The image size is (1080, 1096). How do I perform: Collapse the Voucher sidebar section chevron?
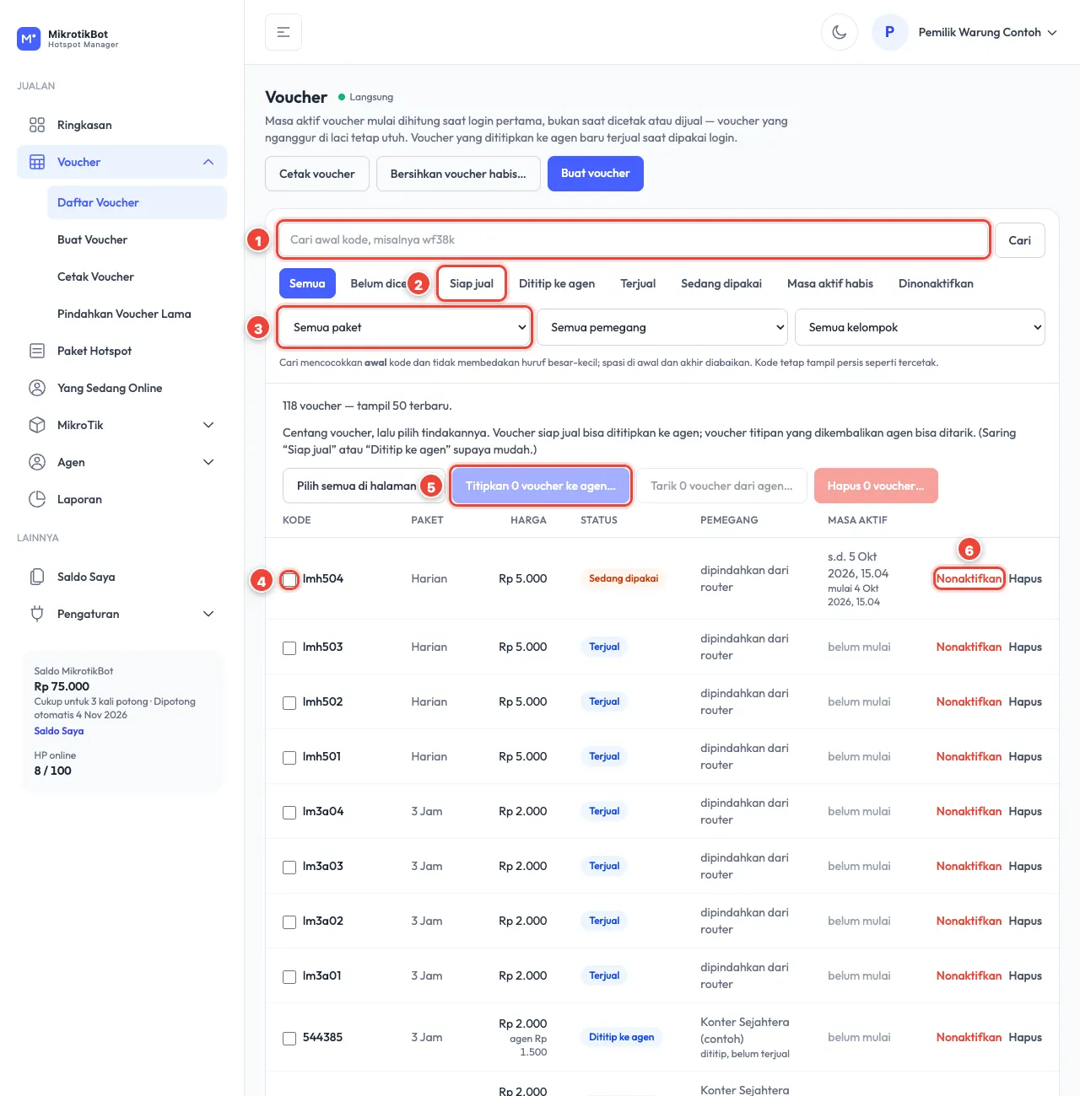(x=208, y=162)
